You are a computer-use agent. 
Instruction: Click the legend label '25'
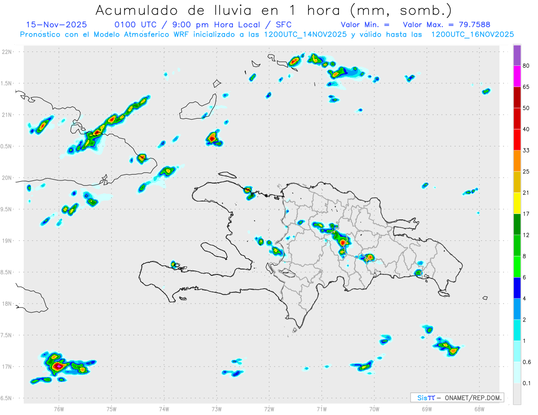click(526, 171)
